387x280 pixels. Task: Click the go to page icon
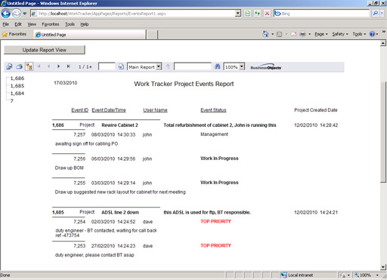[x=121, y=66]
